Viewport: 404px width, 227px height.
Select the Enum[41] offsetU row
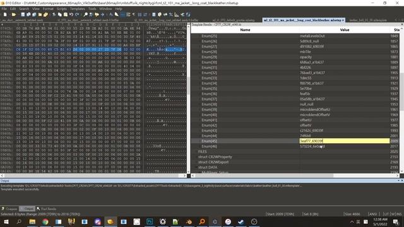(x=296, y=120)
